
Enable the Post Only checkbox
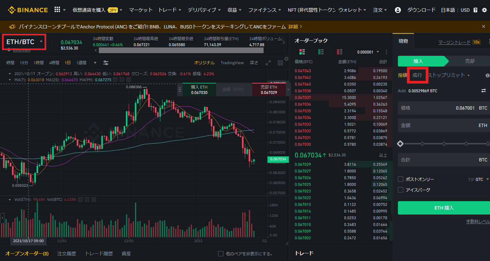coord(400,179)
